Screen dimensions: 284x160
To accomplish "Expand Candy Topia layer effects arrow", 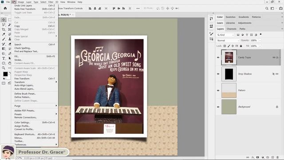I will tap(280, 57).
